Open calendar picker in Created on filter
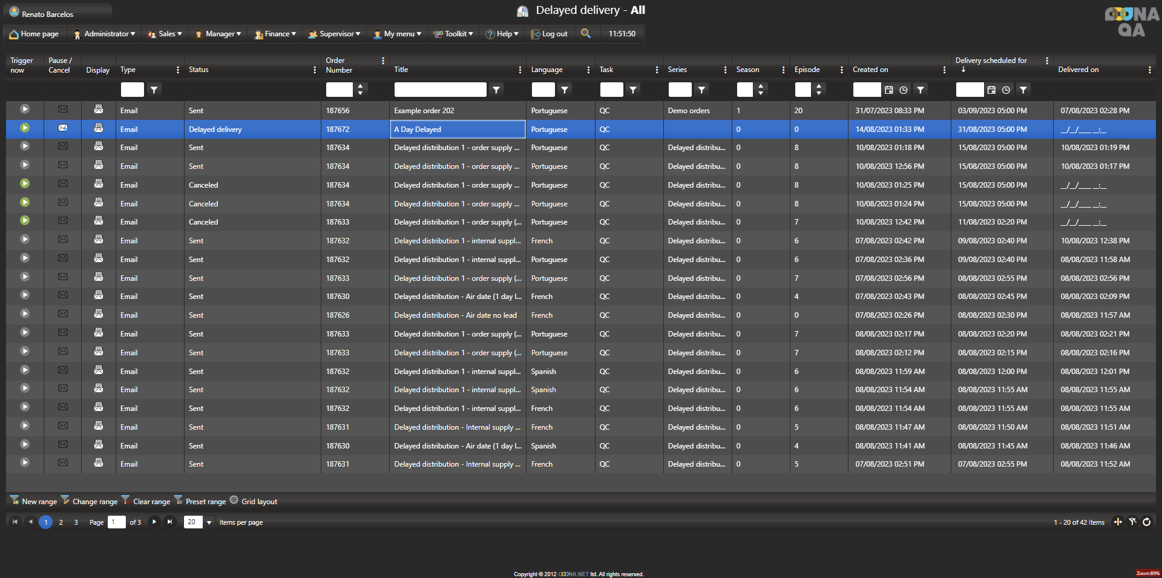This screenshot has height=578, width=1162. click(888, 90)
